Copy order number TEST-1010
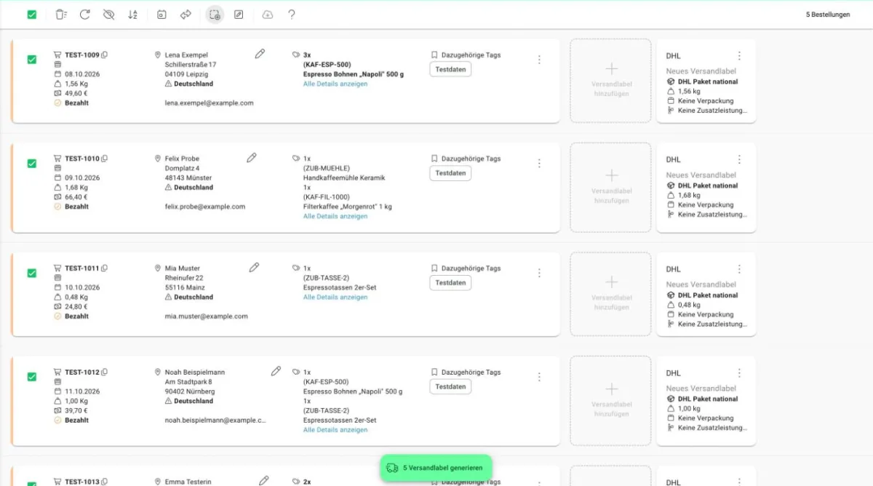 [105, 158]
